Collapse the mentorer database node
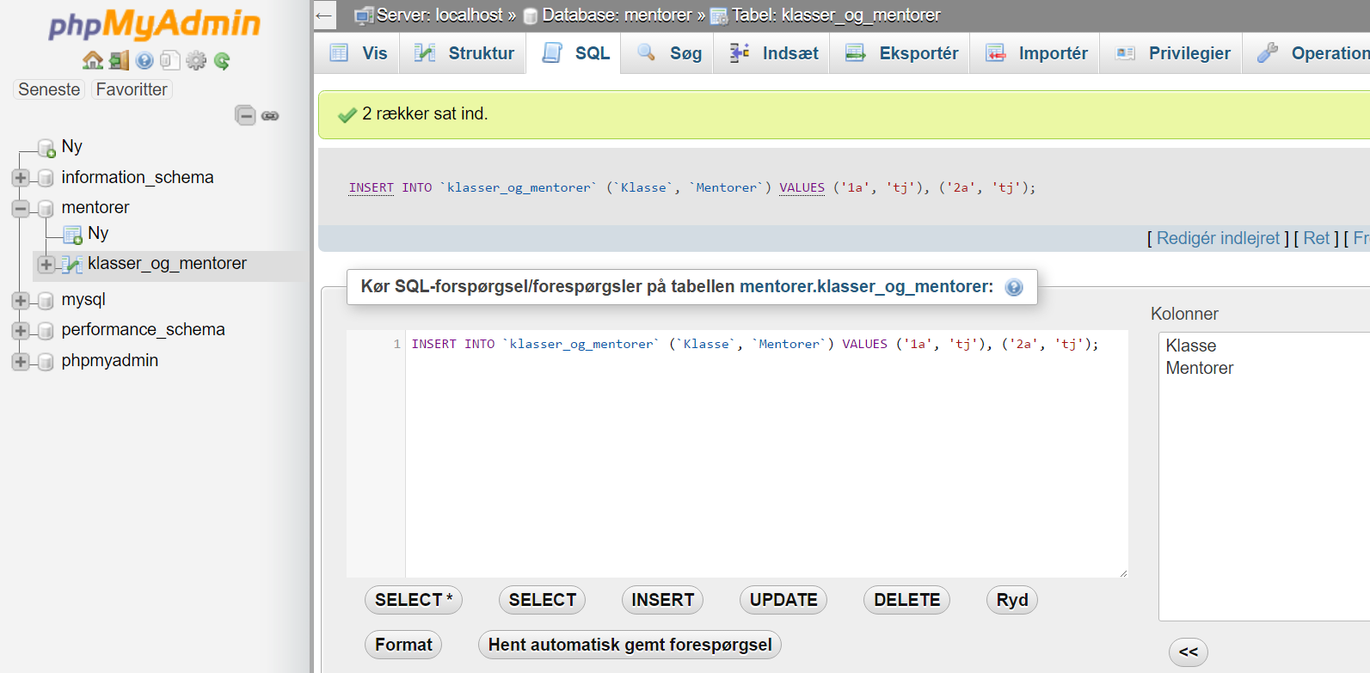This screenshot has width=1370, height=673. point(21,208)
